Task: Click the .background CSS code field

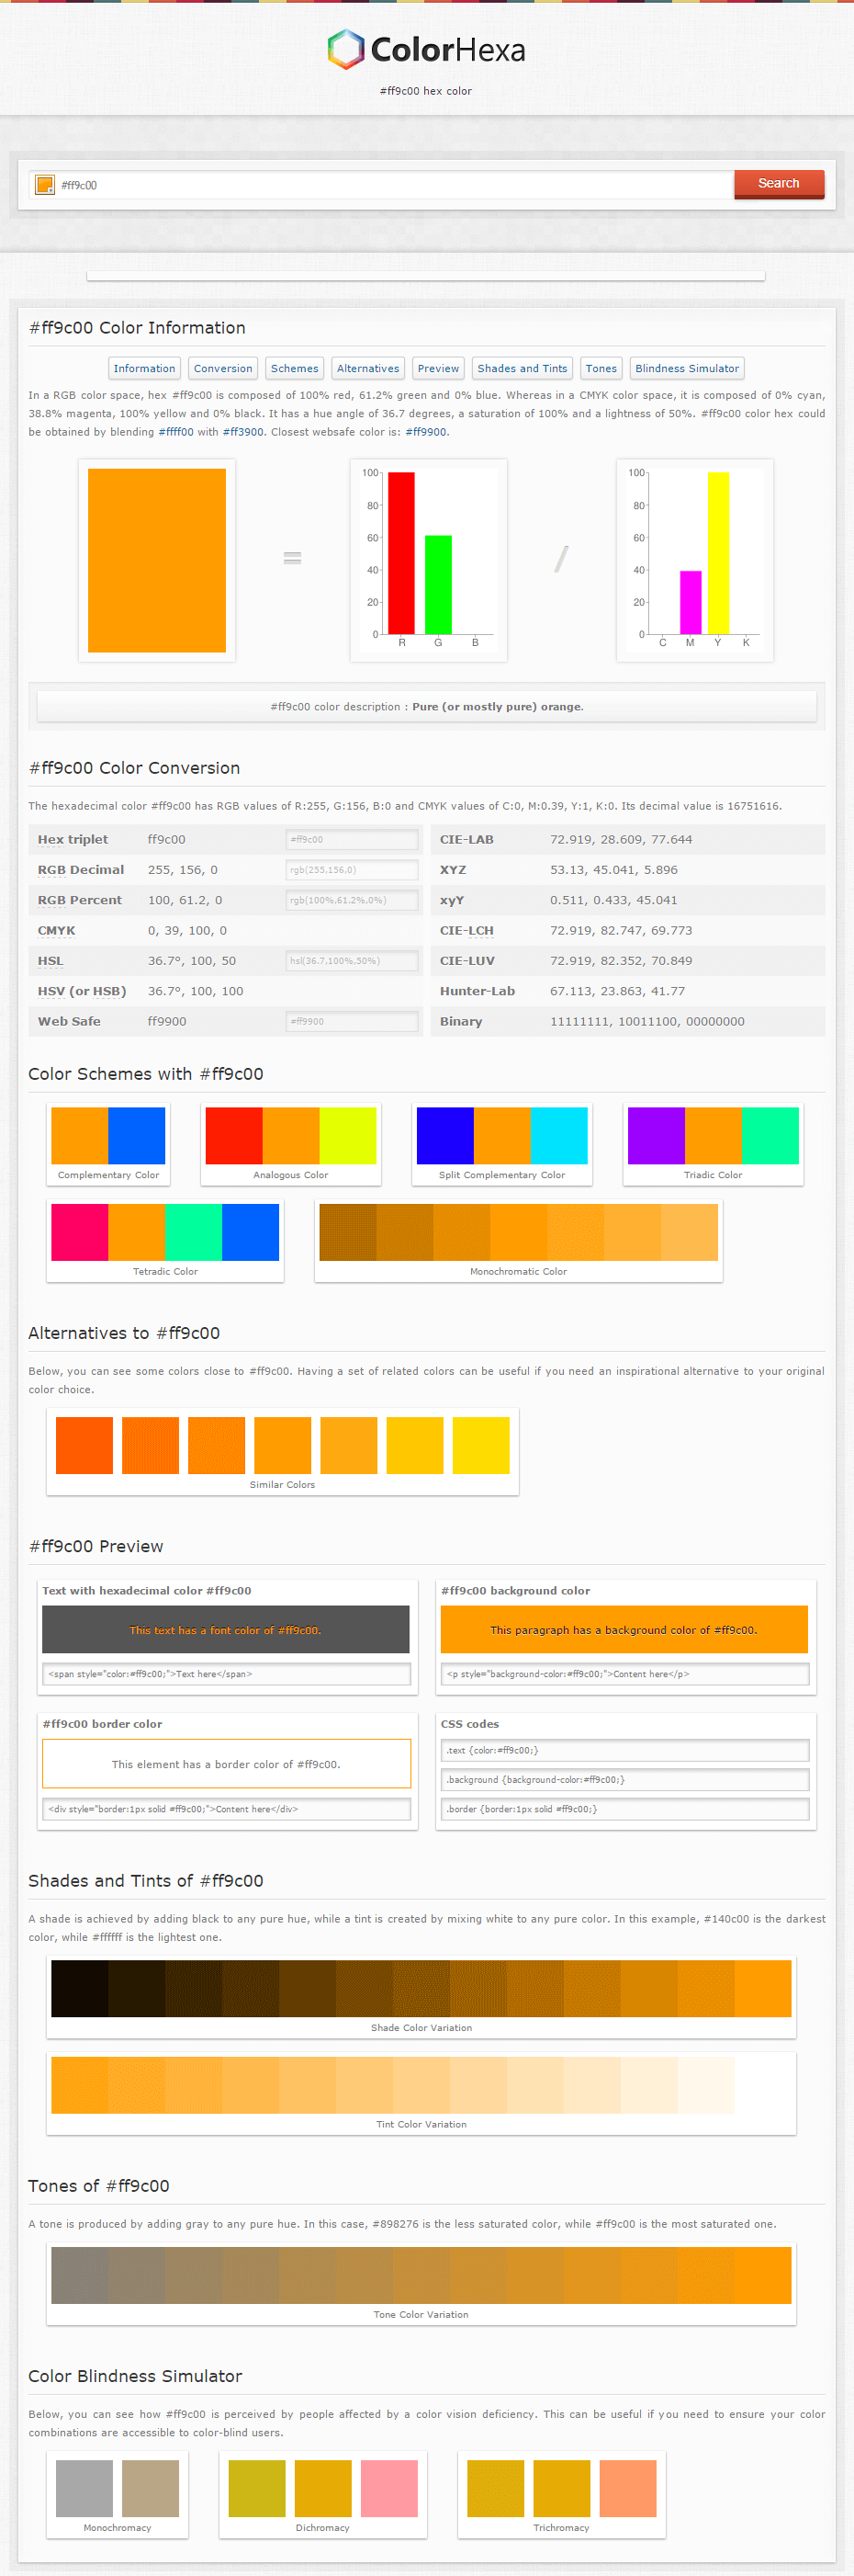Action: click(624, 1779)
